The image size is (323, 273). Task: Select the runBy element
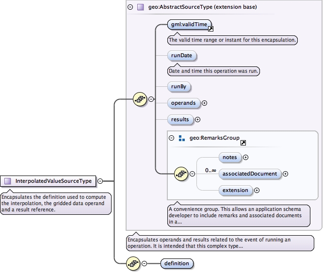[x=178, y=87]
